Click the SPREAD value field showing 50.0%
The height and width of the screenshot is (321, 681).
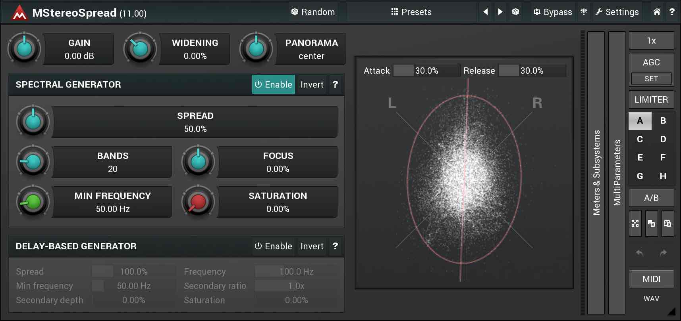point(195,122)
